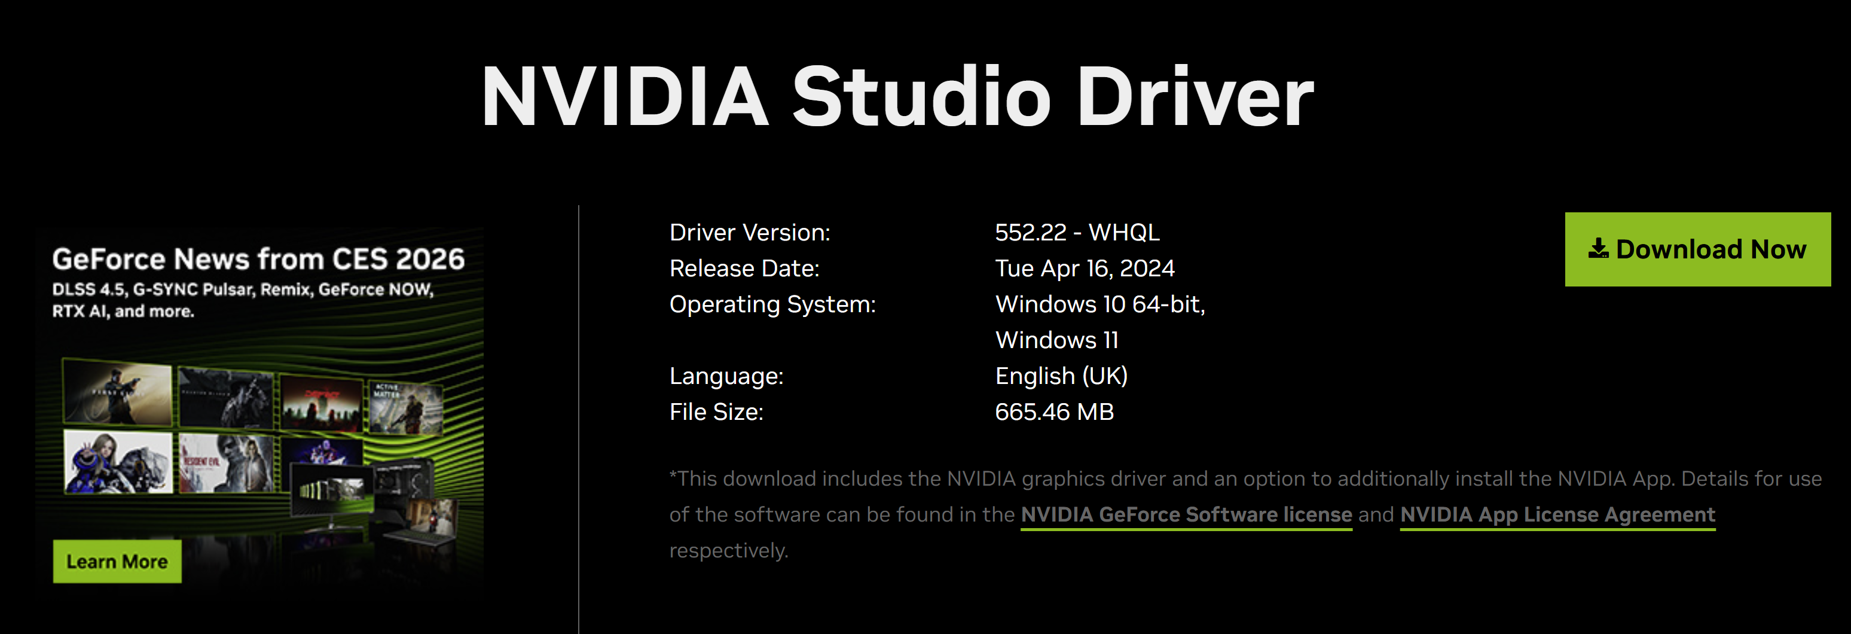Click the Language label
Viewport: 1851px width, 634px height.
click(x=726, y=376)
